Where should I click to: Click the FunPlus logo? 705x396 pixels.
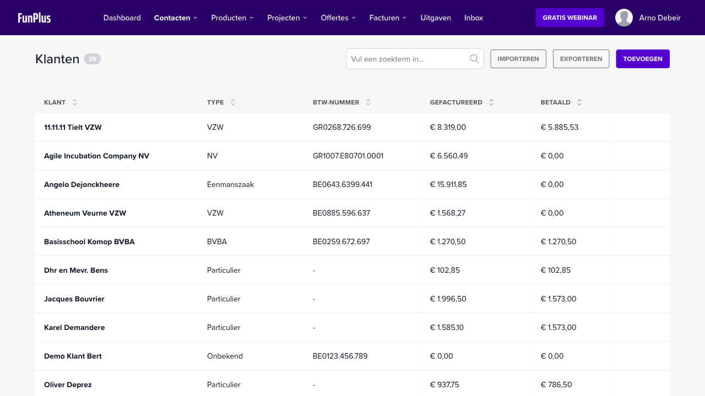click(34, 18)
